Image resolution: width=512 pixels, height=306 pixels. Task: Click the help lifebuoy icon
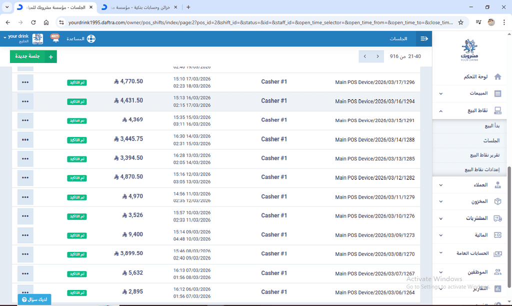[x=90, y=38]
